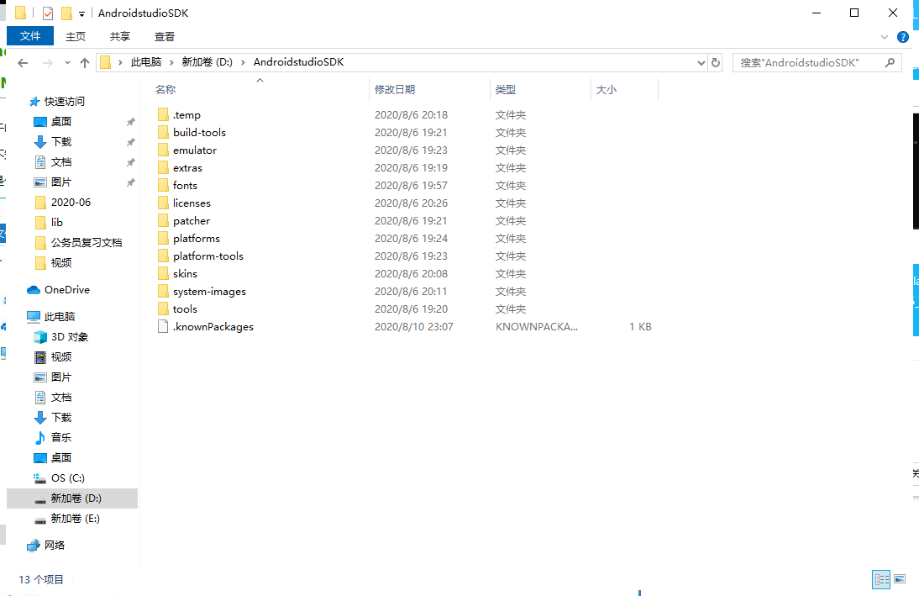Viewport: 919px width, 596px height.
Task: Switch to the 查看 ribbon tab
Action: click(165, 36)
